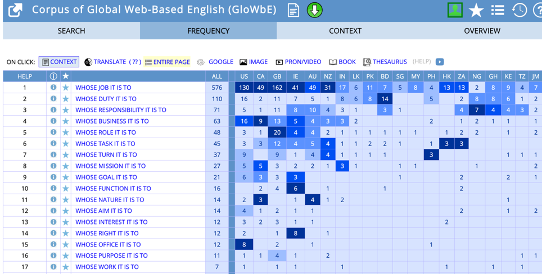The image size is (542, 274).
Task: Open the list icon in header
Action: click(x=498, y=10)
